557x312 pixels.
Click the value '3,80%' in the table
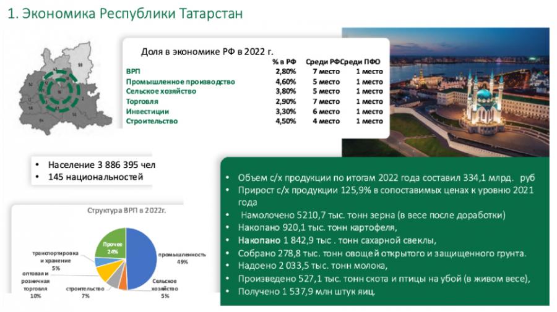tap(285, 91)
